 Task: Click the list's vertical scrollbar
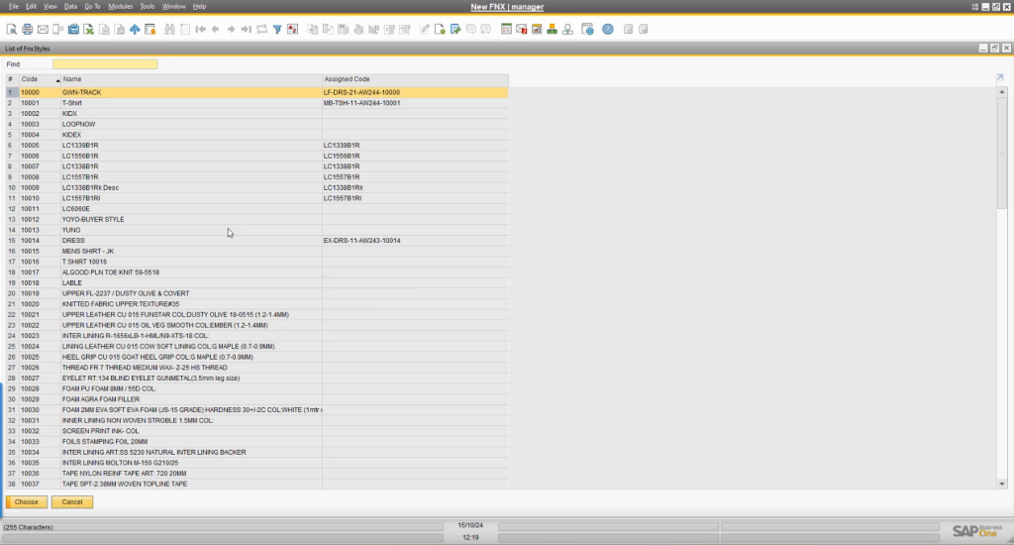click(1001, 149)
